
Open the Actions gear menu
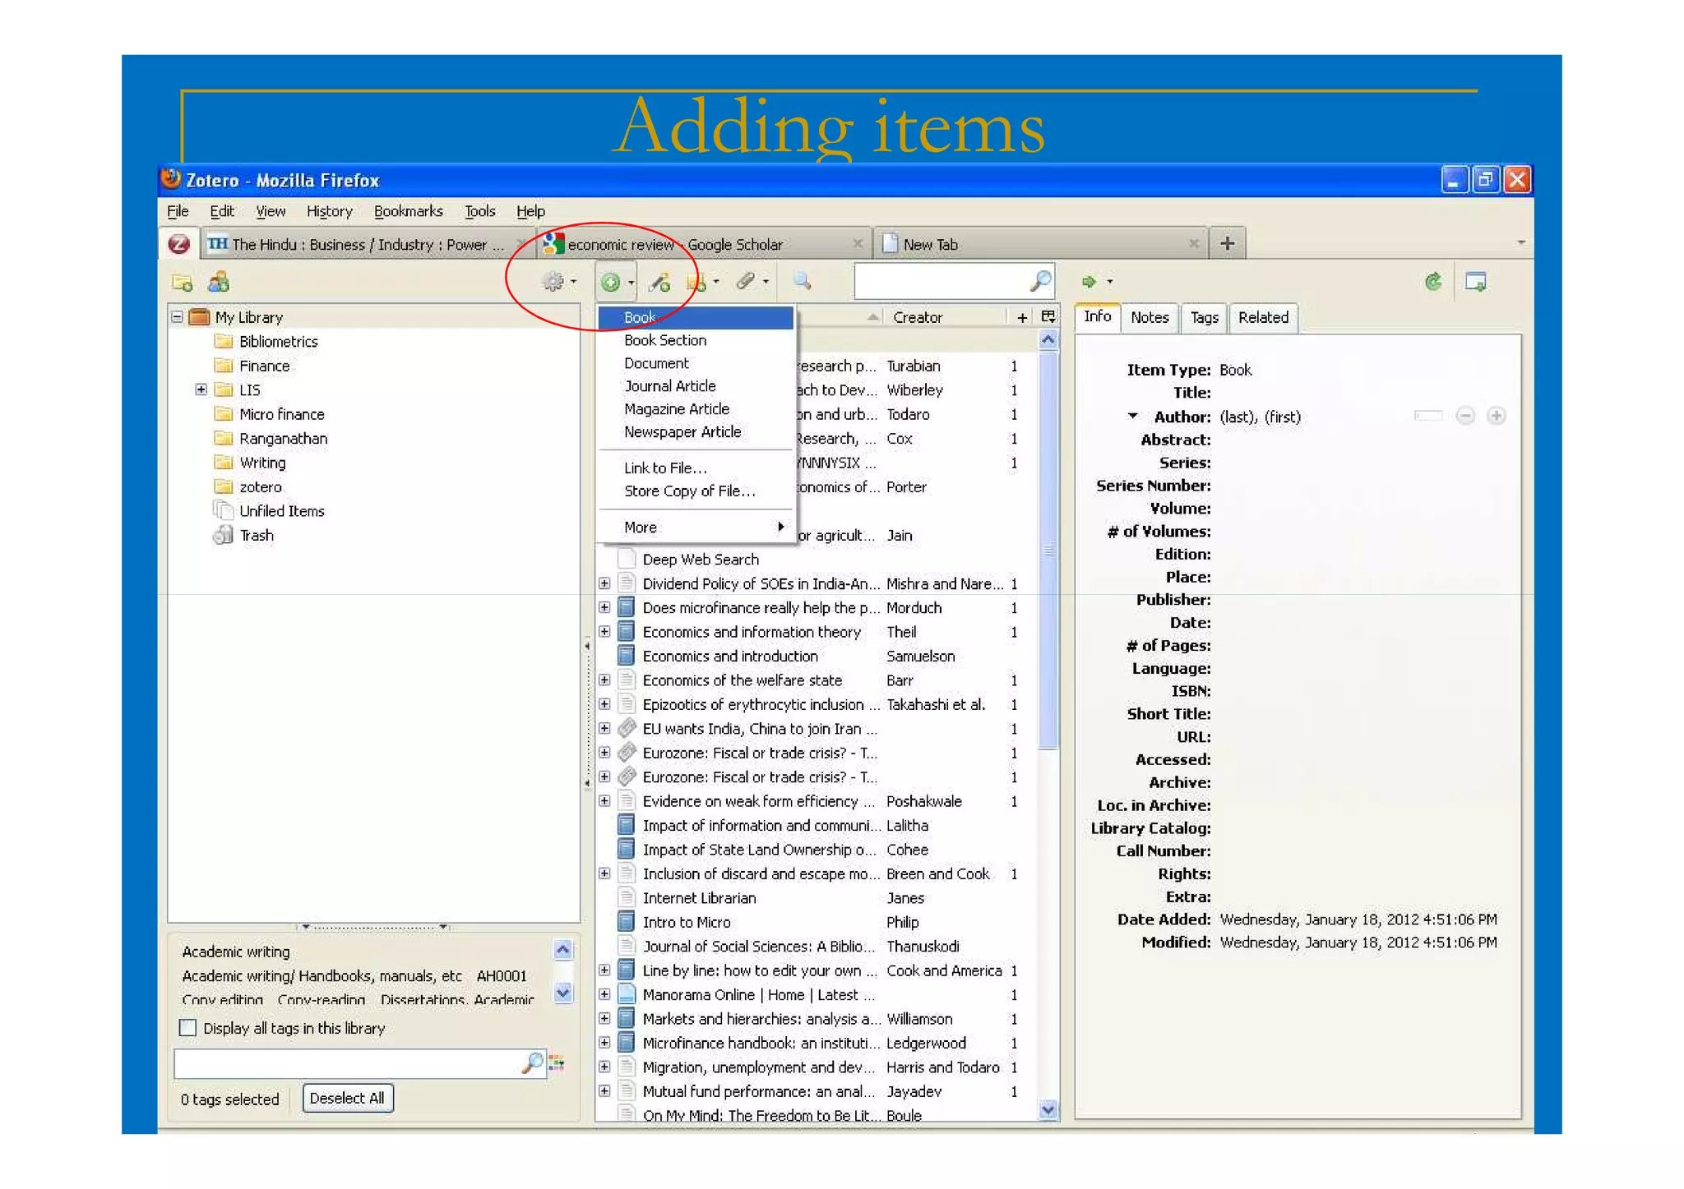click(559, 282)
